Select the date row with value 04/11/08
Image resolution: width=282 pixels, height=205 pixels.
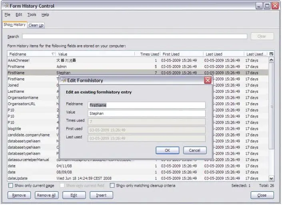tap(138, 166)
